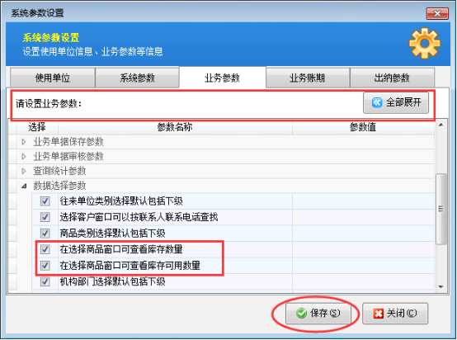Close the 系统参数设置 dialog window
The image size is (457, 340).
(x=437, y=13)
